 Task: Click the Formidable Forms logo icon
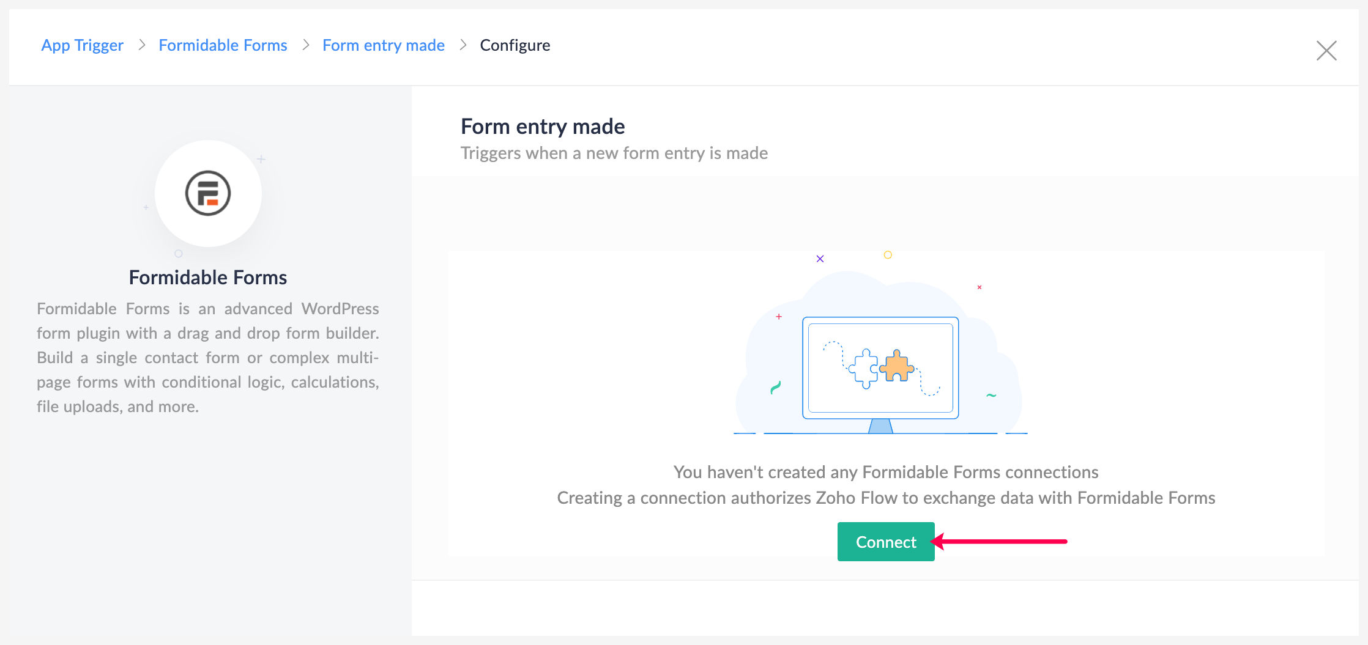tap(208, 193)
